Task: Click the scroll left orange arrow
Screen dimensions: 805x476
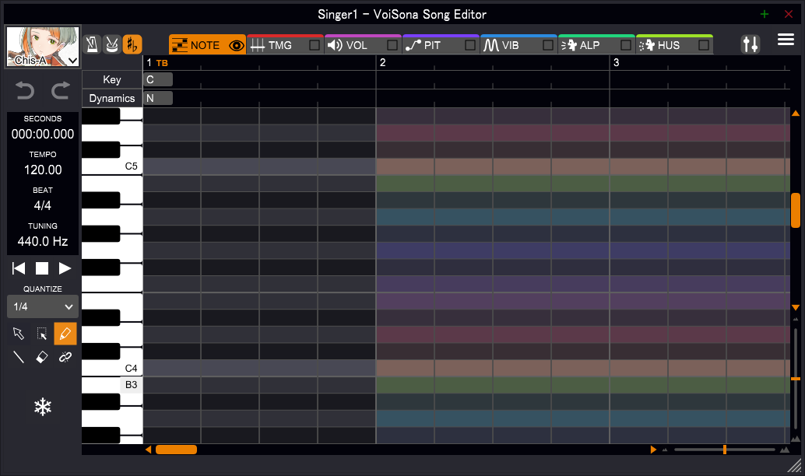Action: (x=148, y=450)
